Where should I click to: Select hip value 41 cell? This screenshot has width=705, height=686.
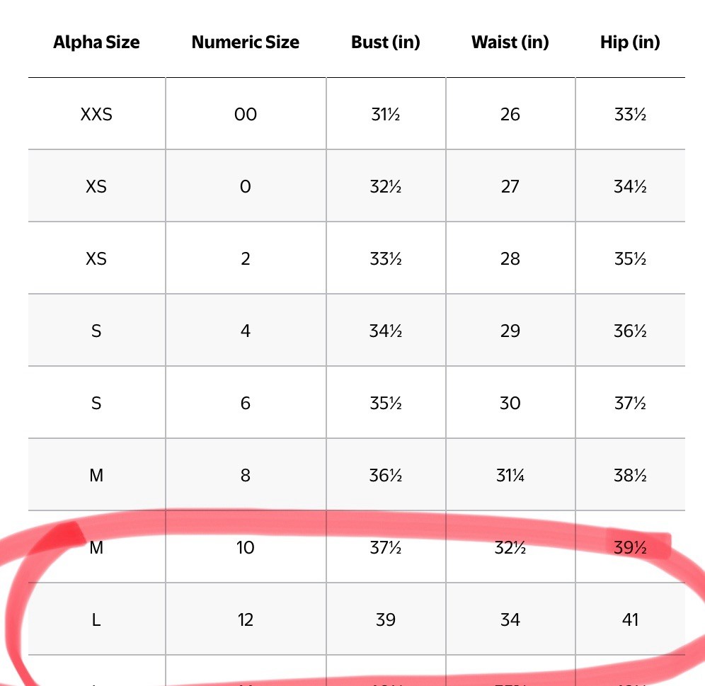click(631, 620)
